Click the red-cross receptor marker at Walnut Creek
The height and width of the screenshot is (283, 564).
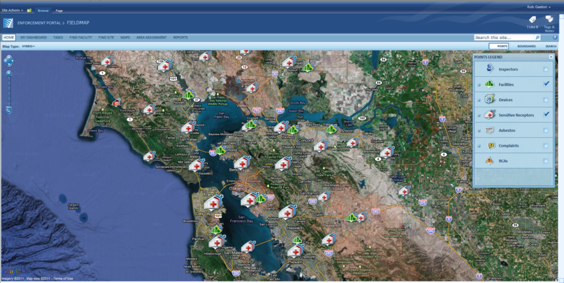pyautogui.click(x=284, y=164)
